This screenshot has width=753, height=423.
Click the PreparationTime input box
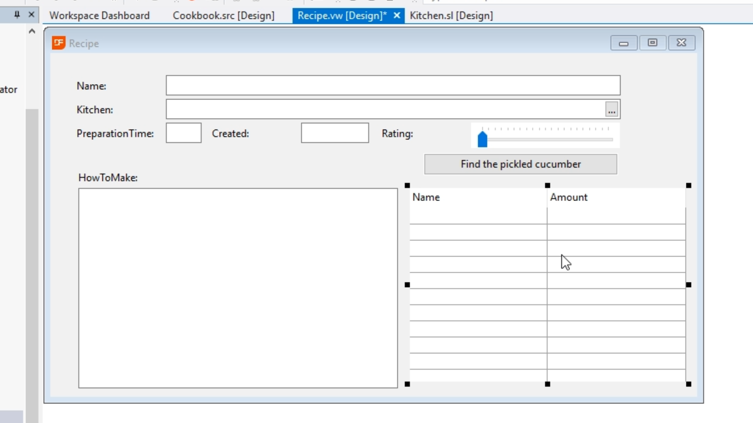(184, 133)
